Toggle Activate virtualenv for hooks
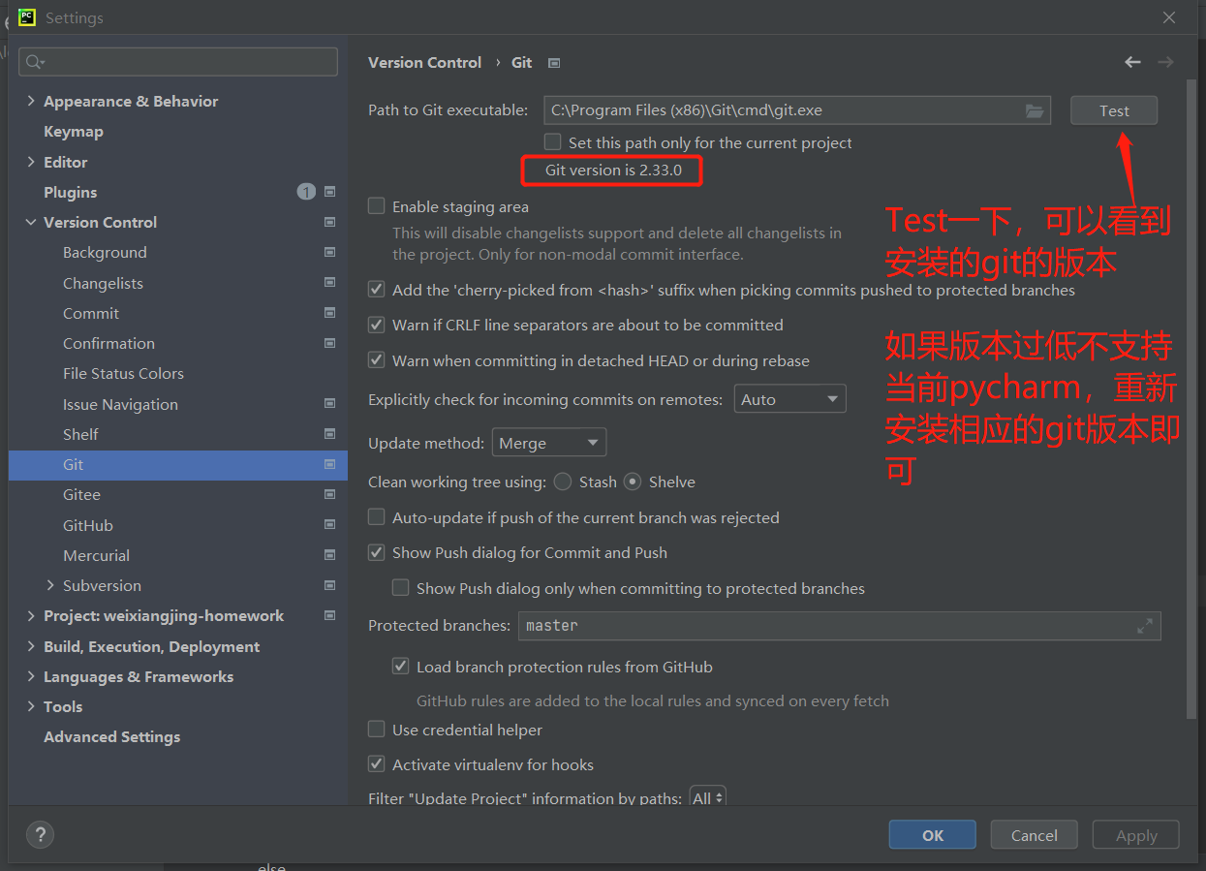The width and height of the screenshot is (1206, 871). tap(376, 764)
